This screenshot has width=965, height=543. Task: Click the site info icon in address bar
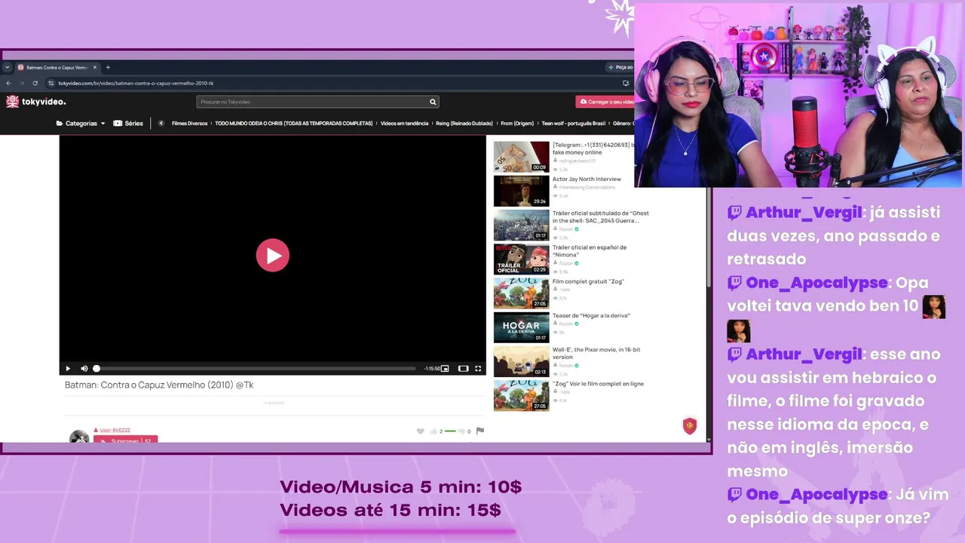tap(51, 83)
